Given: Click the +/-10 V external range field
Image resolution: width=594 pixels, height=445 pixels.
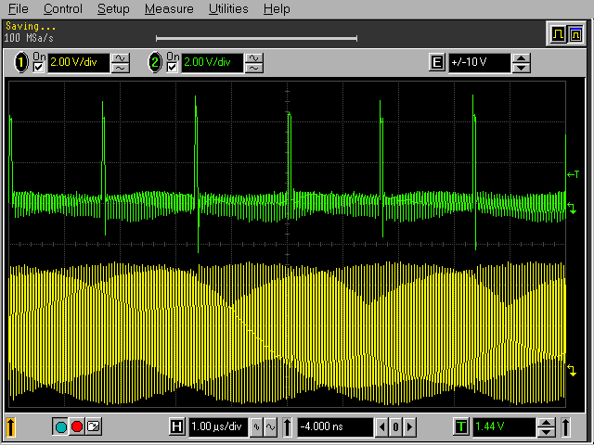Looking at the screenshot, I should (479, 62).
